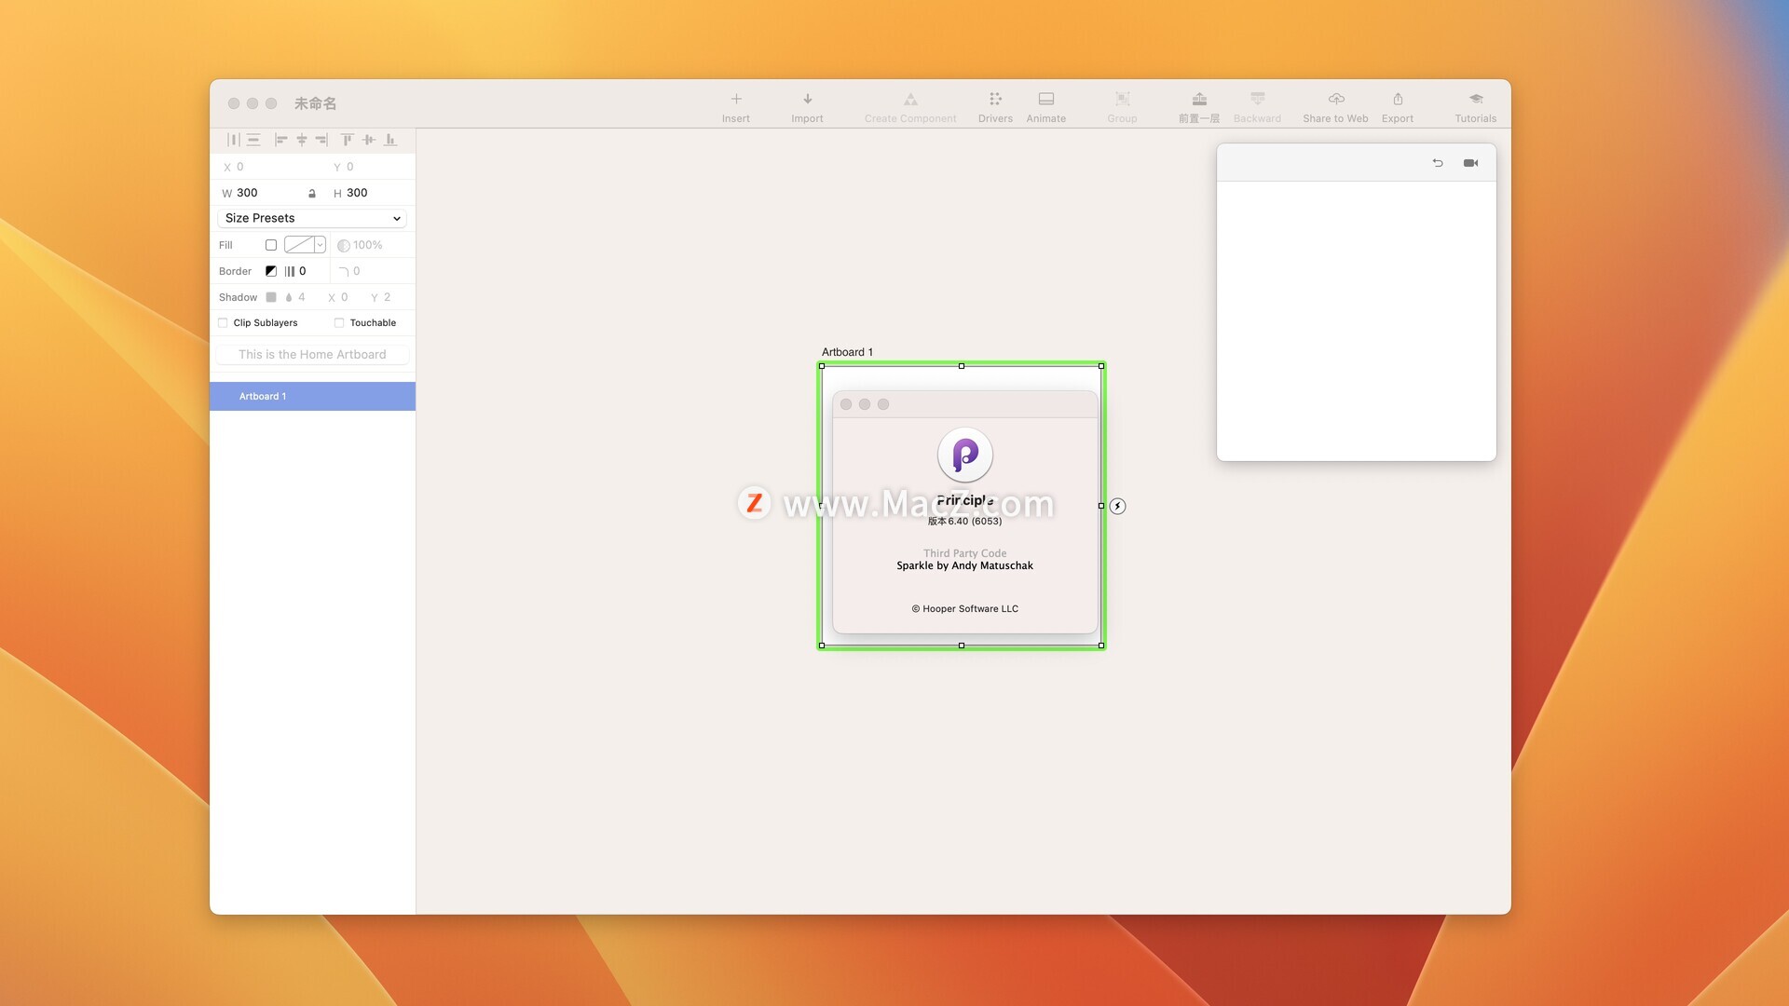The width and height of the screenshot is (1789, 1006).
Task: Enable the Touchable checkbox
Action: [x=339, y=323]
